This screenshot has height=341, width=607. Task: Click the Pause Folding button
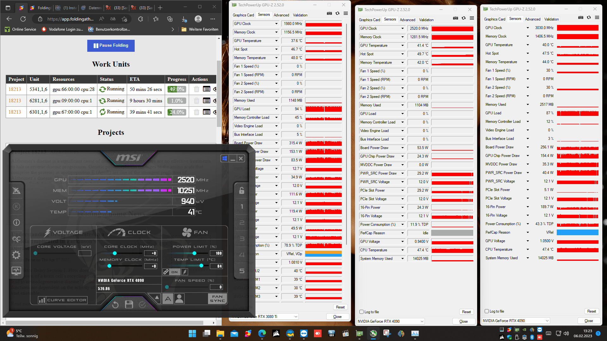click(111, 45)
